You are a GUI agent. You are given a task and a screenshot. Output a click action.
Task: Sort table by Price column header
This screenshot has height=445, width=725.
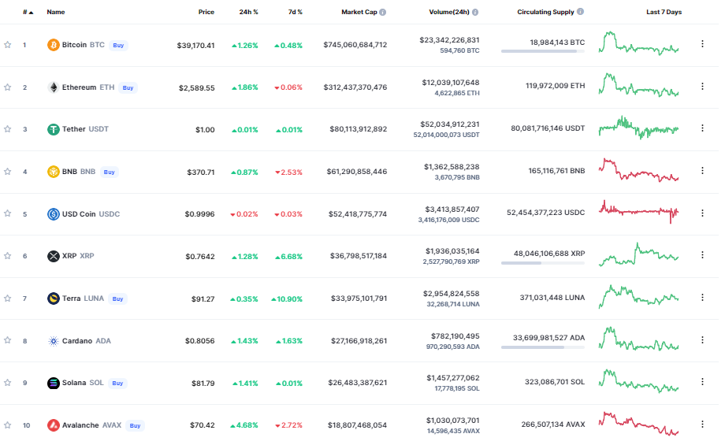(x=206, y=12)
